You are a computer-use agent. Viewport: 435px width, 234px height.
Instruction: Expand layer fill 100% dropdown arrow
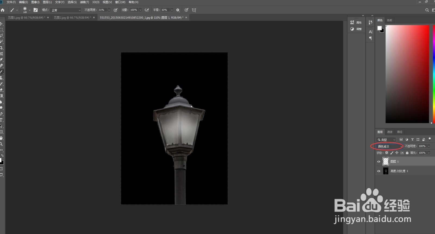429,153
